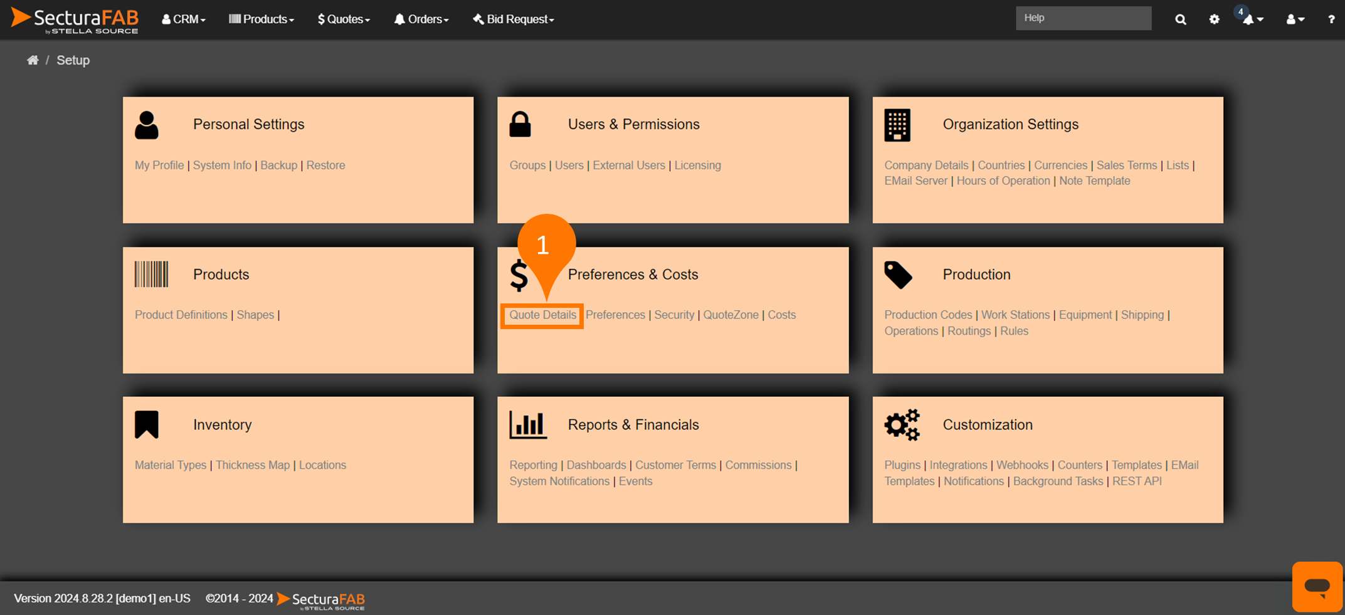The width and height of the screenshot is (1345, 615).
Task: Click the search magnifier icon in navbar
Action: [x=1180, y=19]
